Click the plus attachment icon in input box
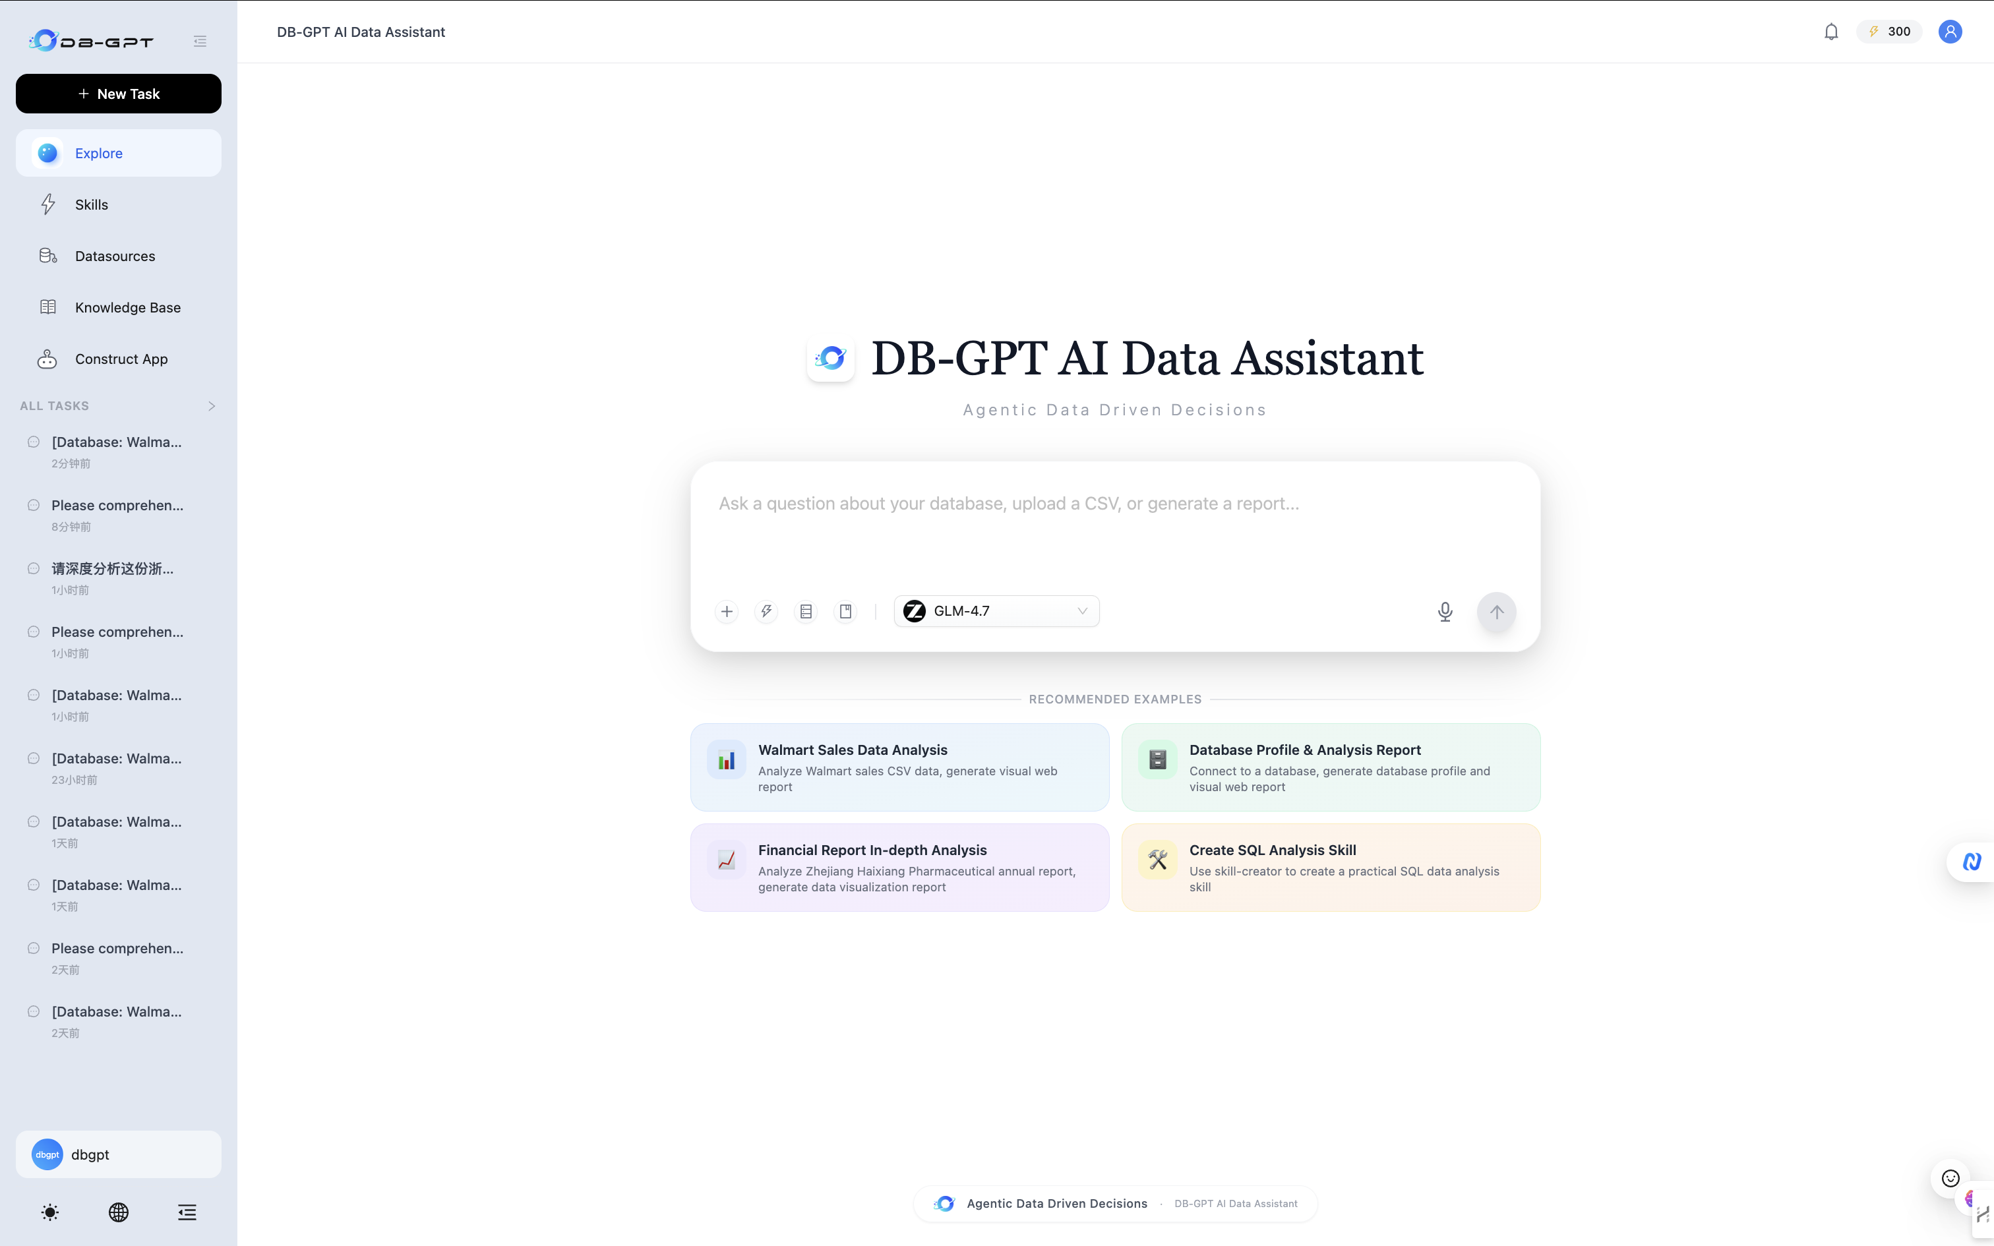This screenshot has height=1246, width=1994. pyautogui.click(x=726, y=612)
